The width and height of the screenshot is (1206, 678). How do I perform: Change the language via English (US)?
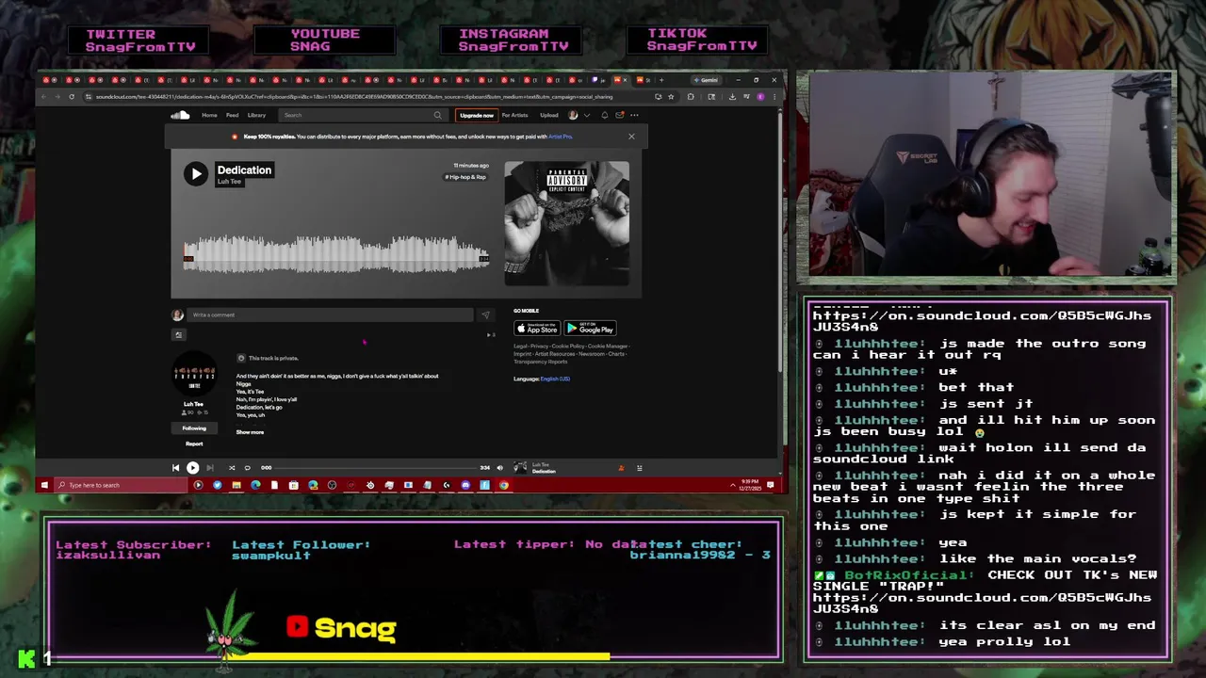click(x=555, y=379)
